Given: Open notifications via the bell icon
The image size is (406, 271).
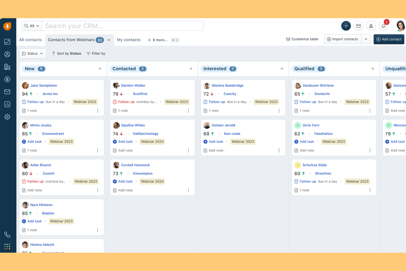Looking at the screenshot, I should point(384,26).
